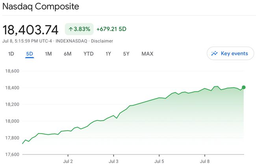Viewport: 256px width, 167px height.
Task: Click the green up arrow icon
Action: 70,29
